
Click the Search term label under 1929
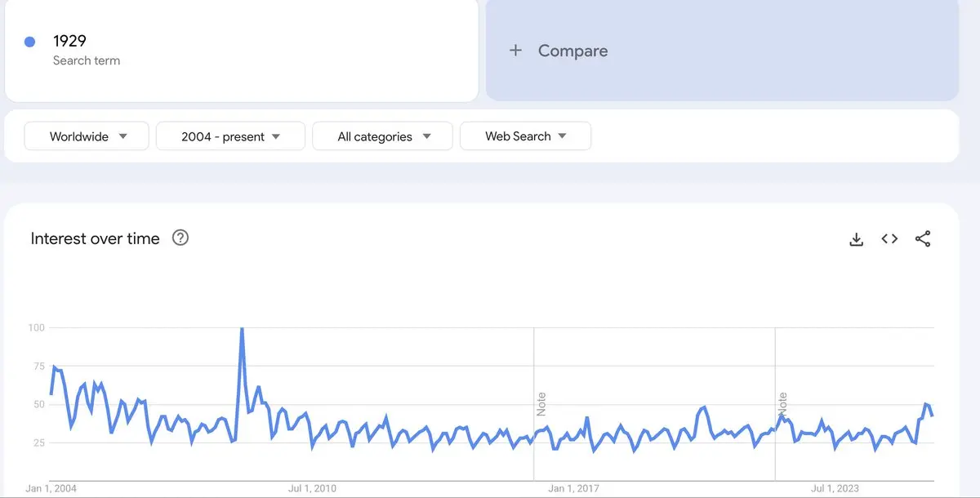point(87,60)
